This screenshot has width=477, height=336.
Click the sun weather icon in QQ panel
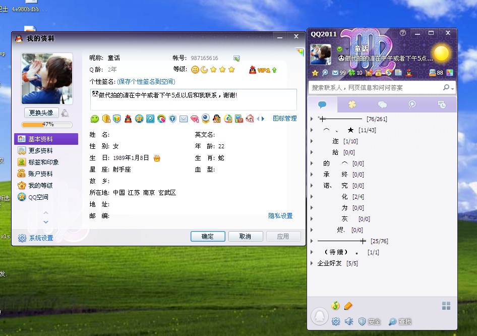click(x=441, y=53)
